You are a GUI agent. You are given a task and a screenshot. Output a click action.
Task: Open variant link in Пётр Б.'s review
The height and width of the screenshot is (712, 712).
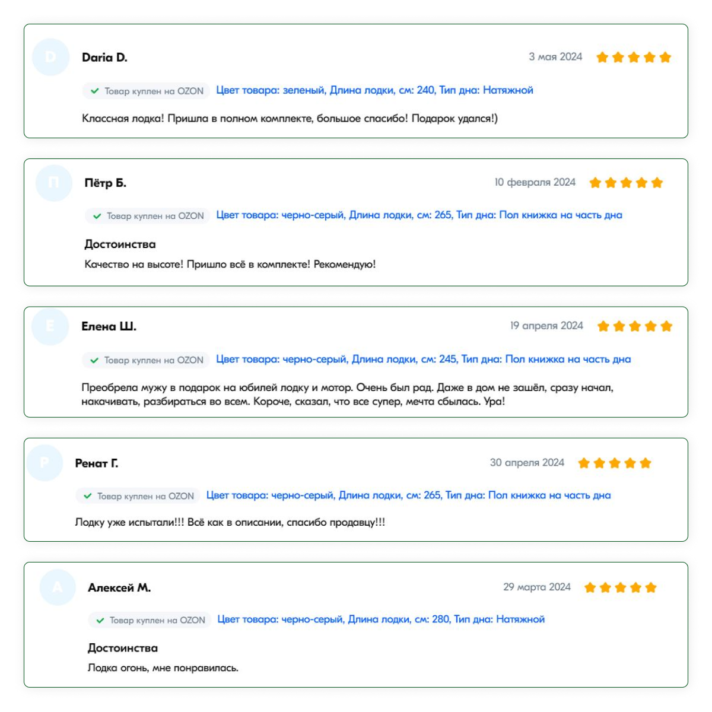pyautogui.click(x=419, y=215)
